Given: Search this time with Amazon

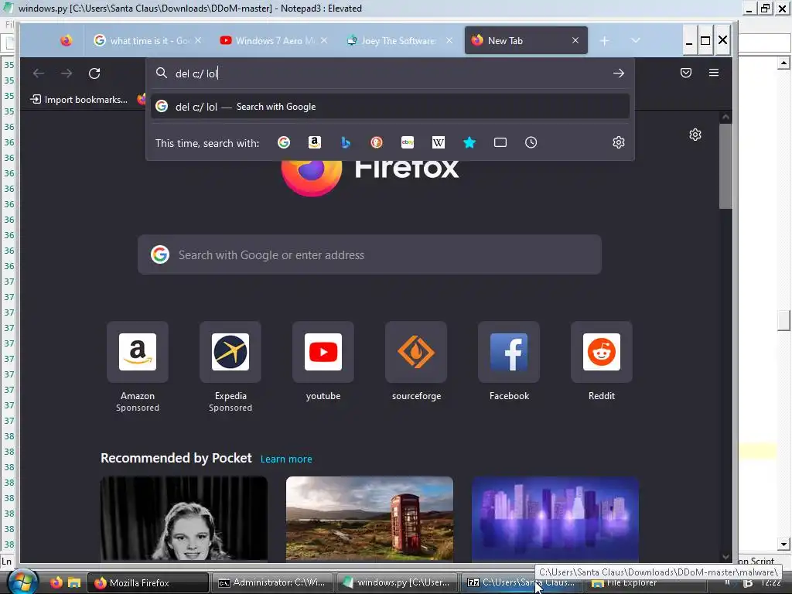Looking at the screenshot, I should 315,143.
